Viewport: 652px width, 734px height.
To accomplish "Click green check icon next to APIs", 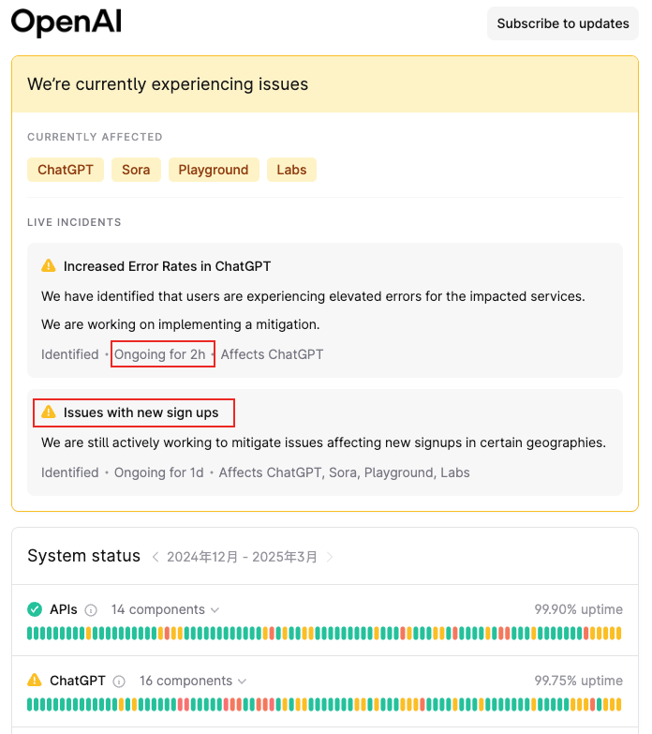I will tap(35, 609).
